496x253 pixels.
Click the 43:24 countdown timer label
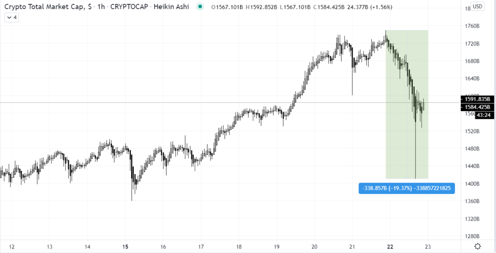(484, 115)
